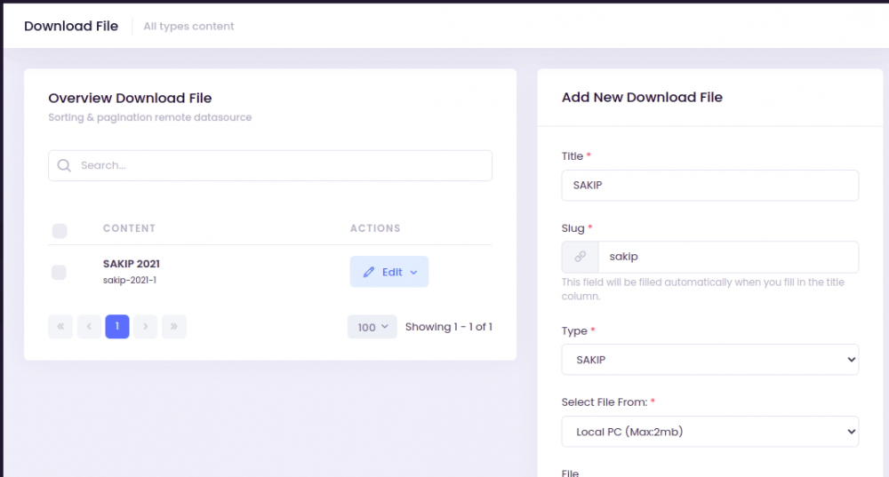The height and width of the screenshot is (477, 889).
Task: Click the CONTENT column header
Action: [x=129, y=228]
